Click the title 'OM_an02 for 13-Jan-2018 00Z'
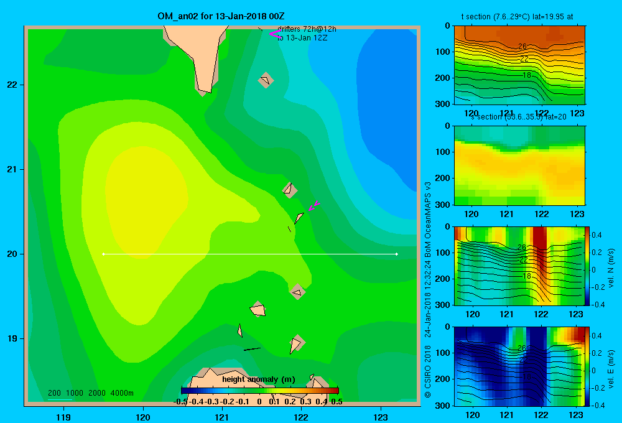The width and height of the screenshot is (622, 423). point(221,16)
